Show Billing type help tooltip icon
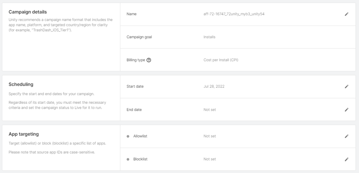Image resolution: width=359 pixels, height=173 pixels. click(x=149, y=60)
